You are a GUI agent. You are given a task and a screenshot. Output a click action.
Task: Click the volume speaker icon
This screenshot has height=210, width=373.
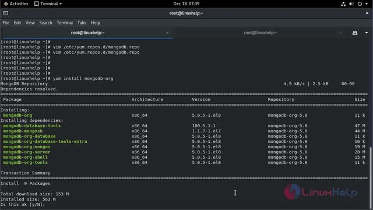[351, 4]
